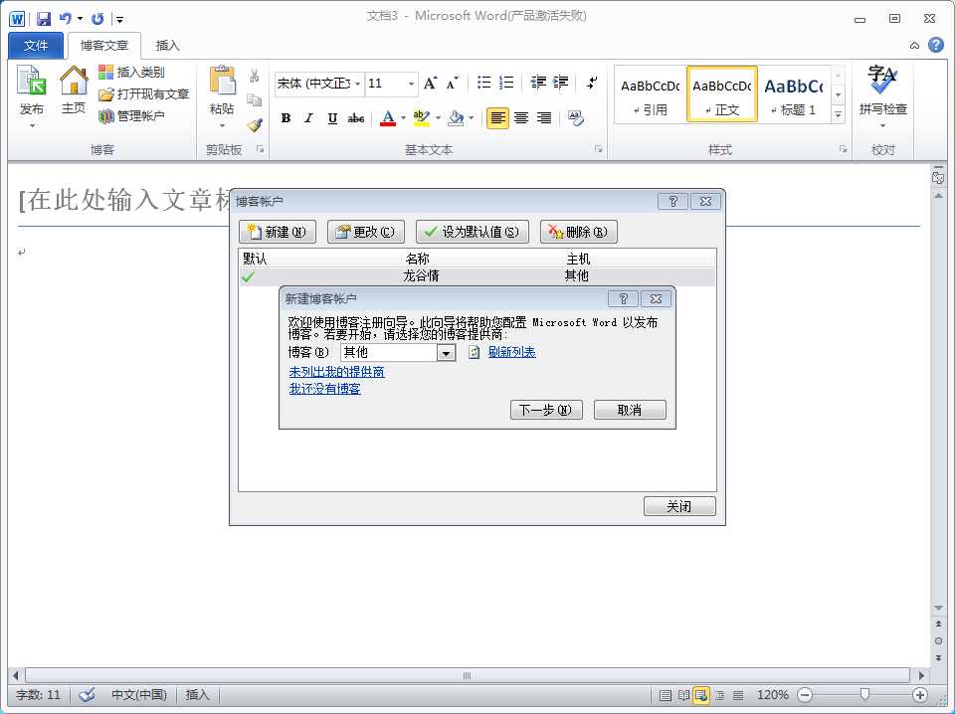Apply red font color
This screenshot has height=714, width=955.
(387, 118)
